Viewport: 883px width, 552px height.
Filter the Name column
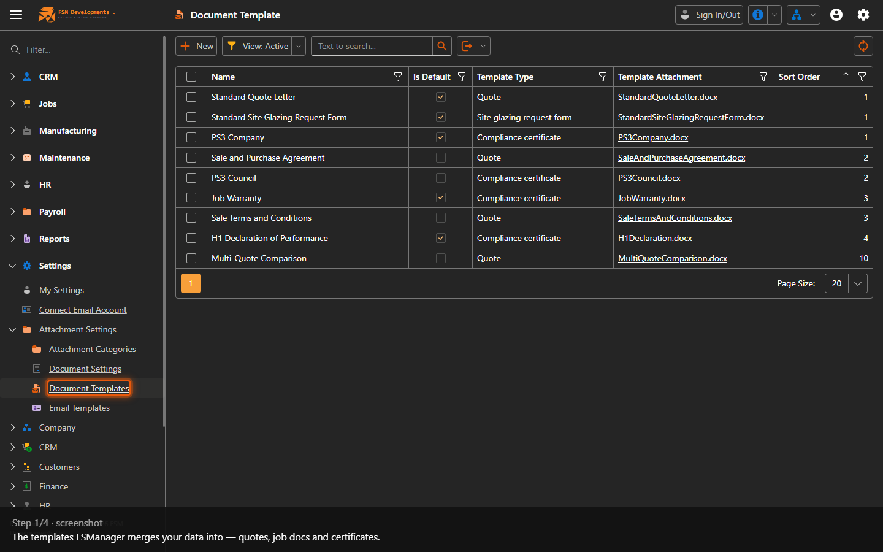(x=398, y=77)
